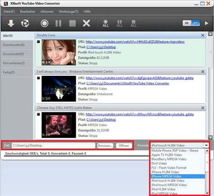The image size is (214, 196).
Task: Open the Desktop path link of Chinese Guy video
Action: click(101, 120)
